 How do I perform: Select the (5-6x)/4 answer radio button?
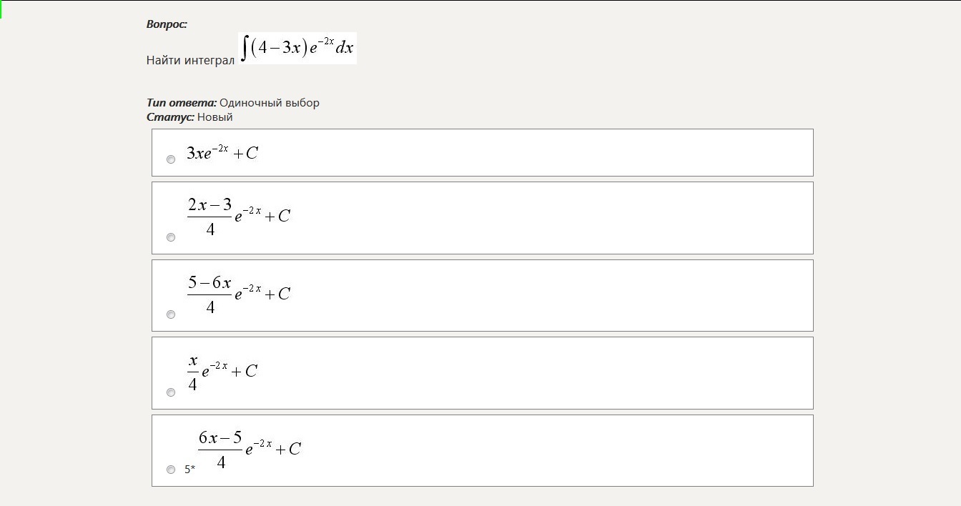click(x=171, y=314)
